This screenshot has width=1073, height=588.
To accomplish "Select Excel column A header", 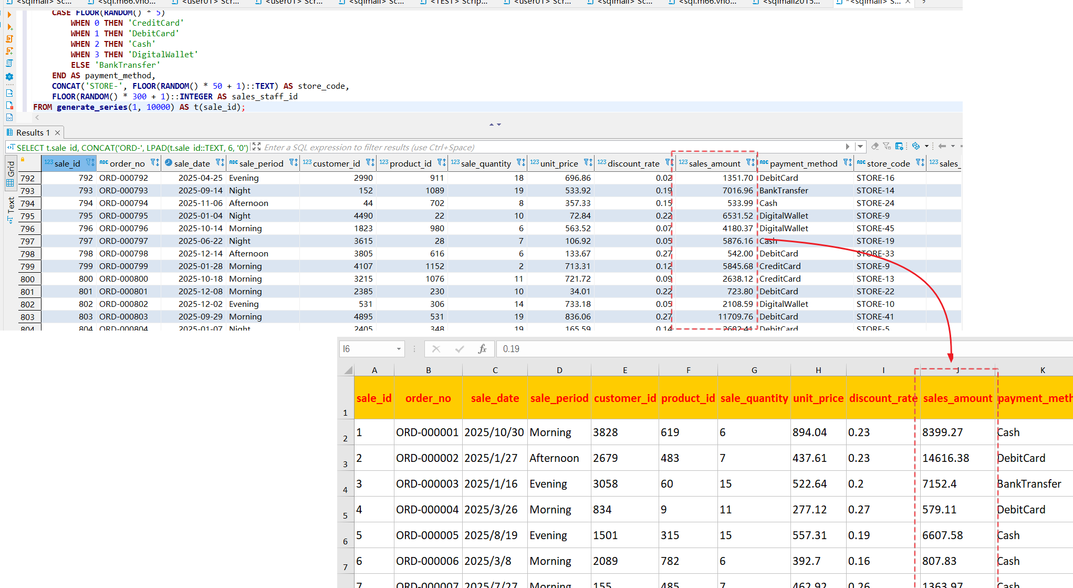I will pos(374,370).
